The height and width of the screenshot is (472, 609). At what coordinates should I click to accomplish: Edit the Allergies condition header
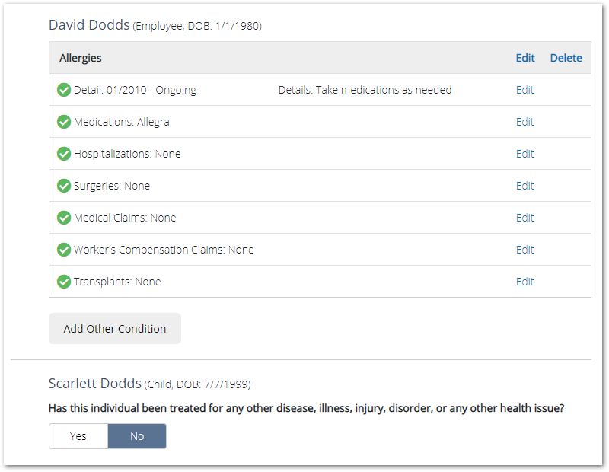pyautogui.click(x=525, y=58)
